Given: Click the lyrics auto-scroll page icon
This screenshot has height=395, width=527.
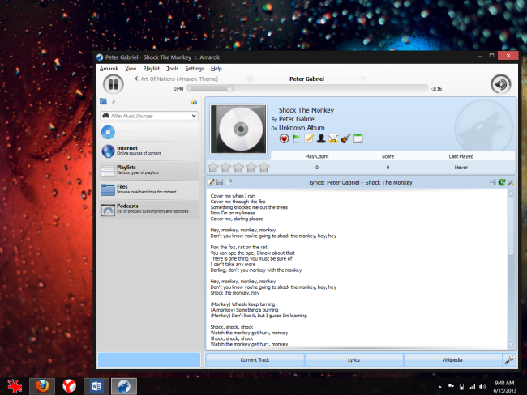Looking at the screenshot, I should [x=229, y=182].
